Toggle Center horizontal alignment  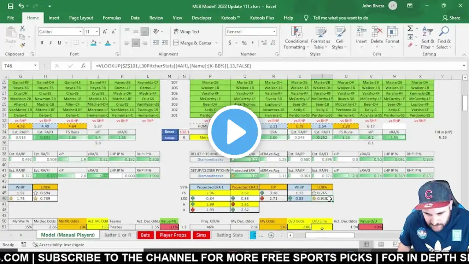click(136, 43)
